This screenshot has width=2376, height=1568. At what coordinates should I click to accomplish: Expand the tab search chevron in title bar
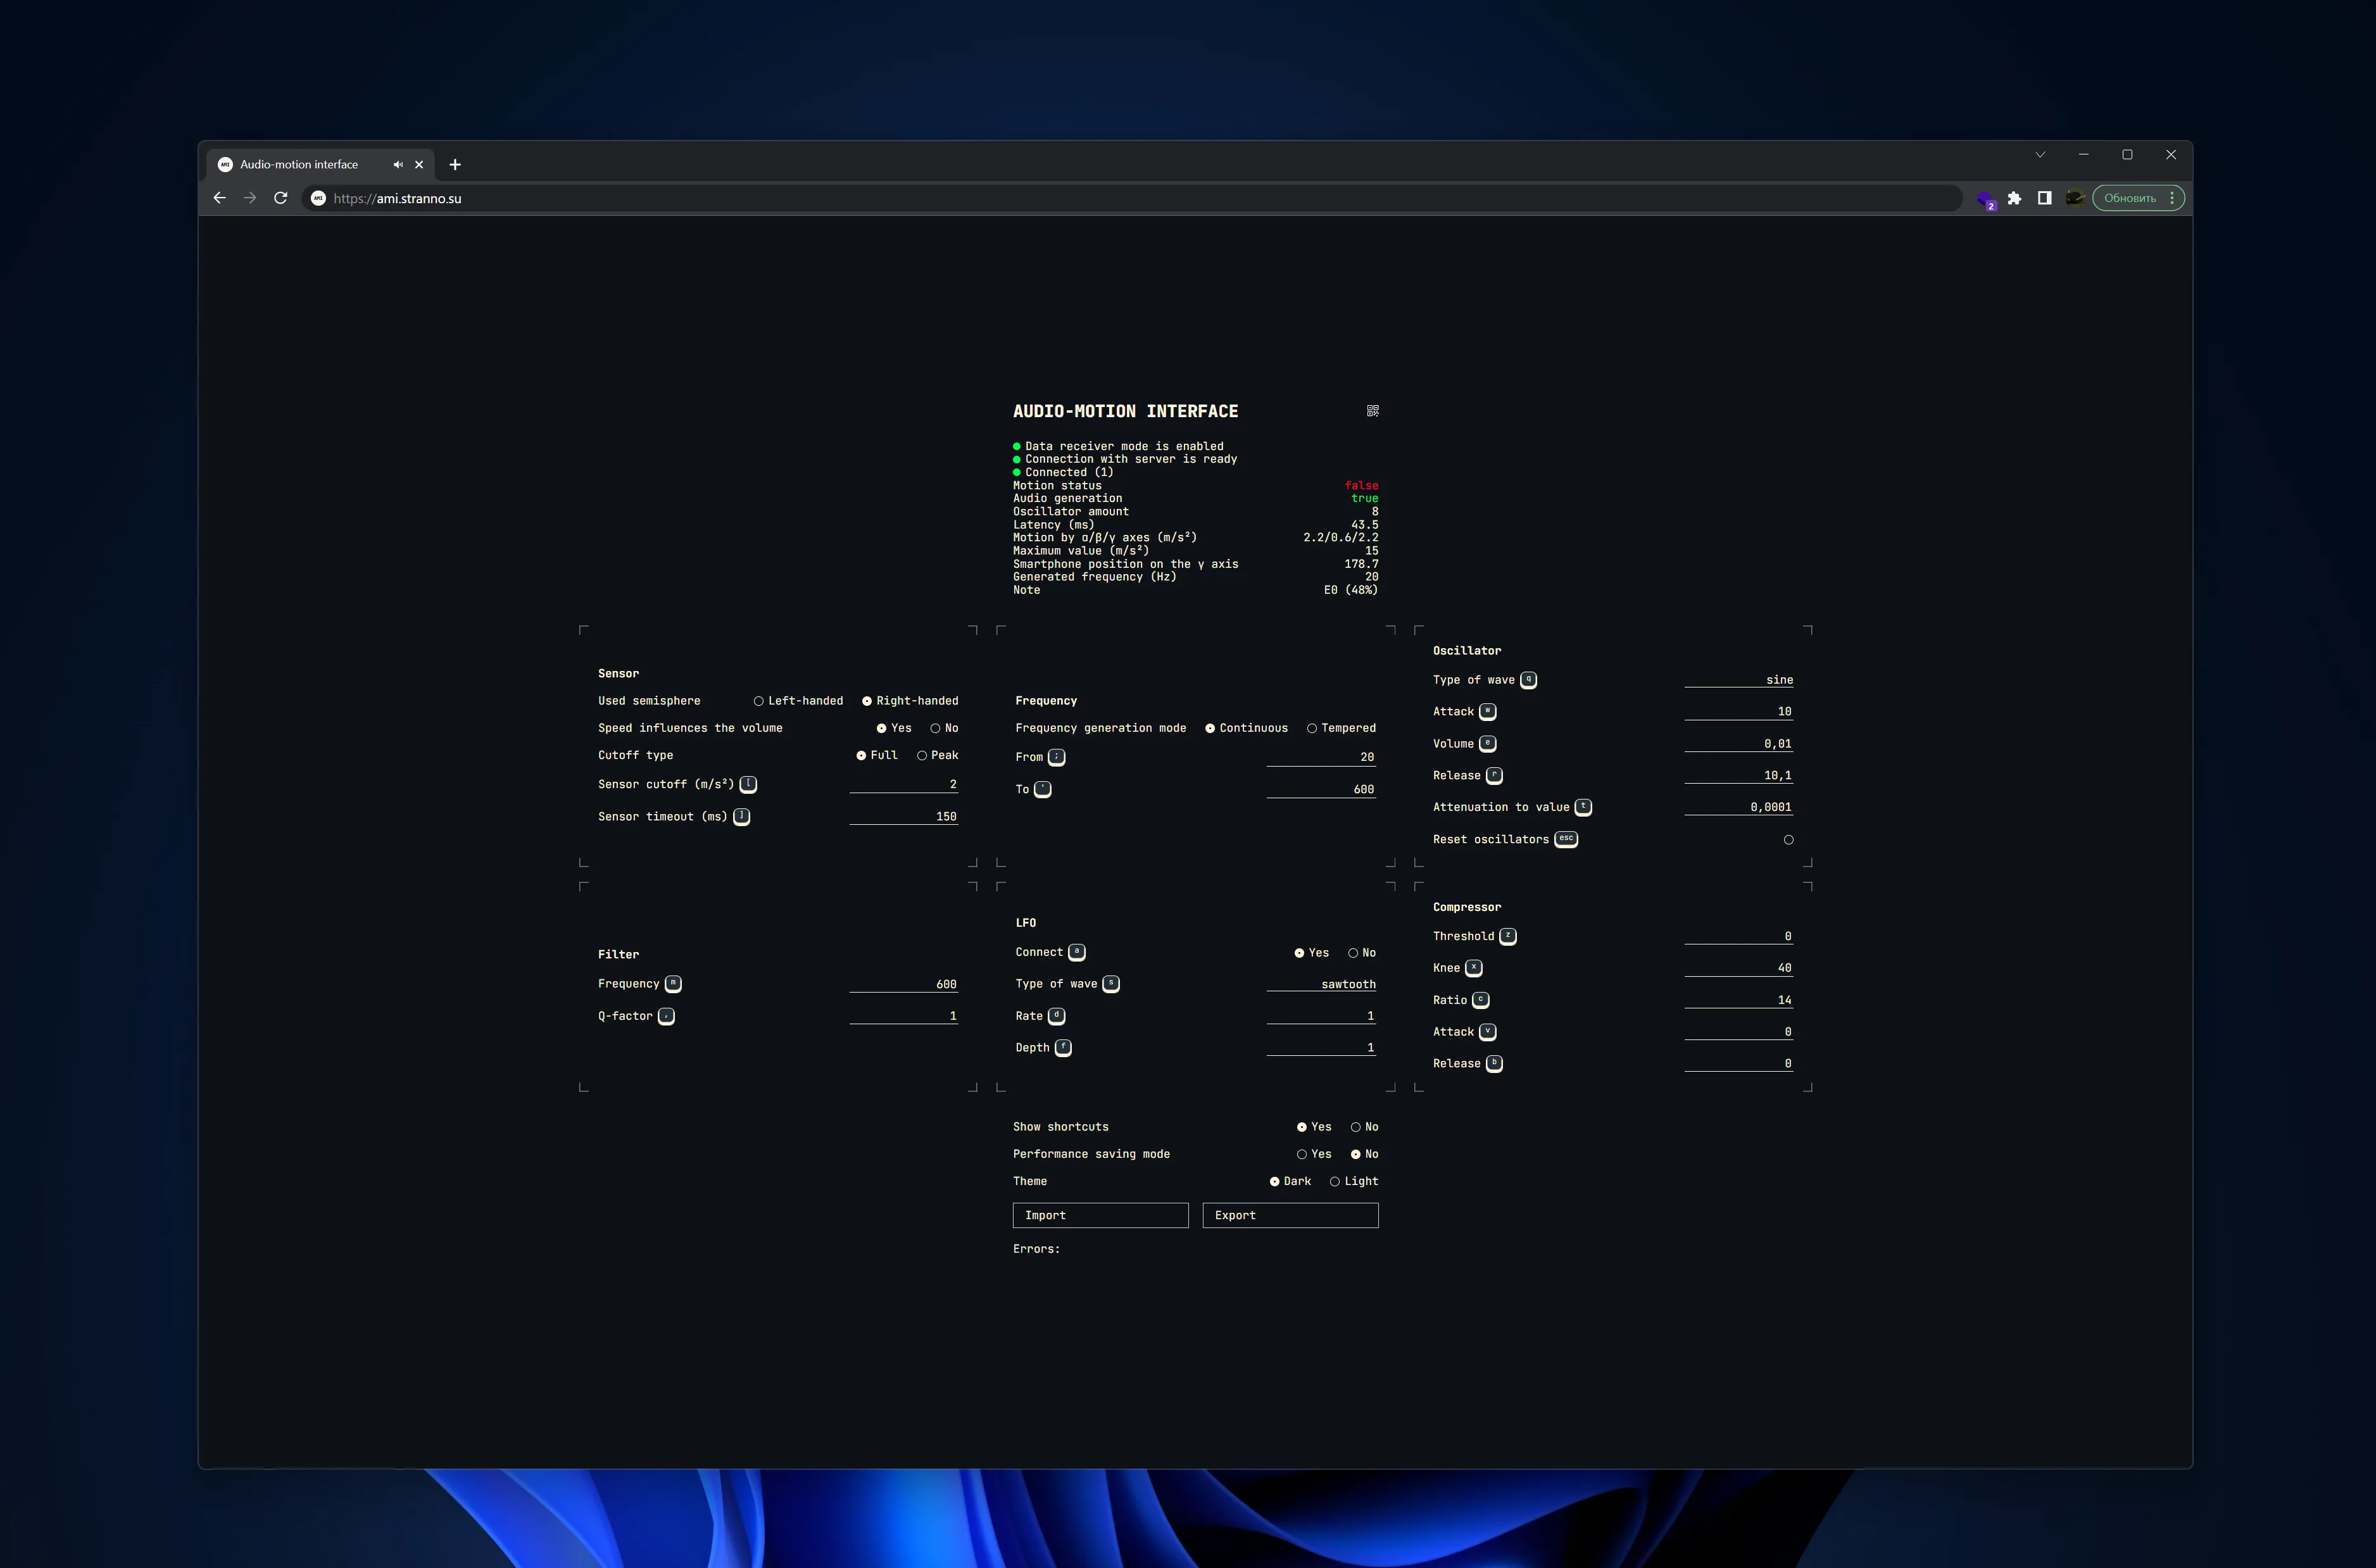pos(2040,155)
